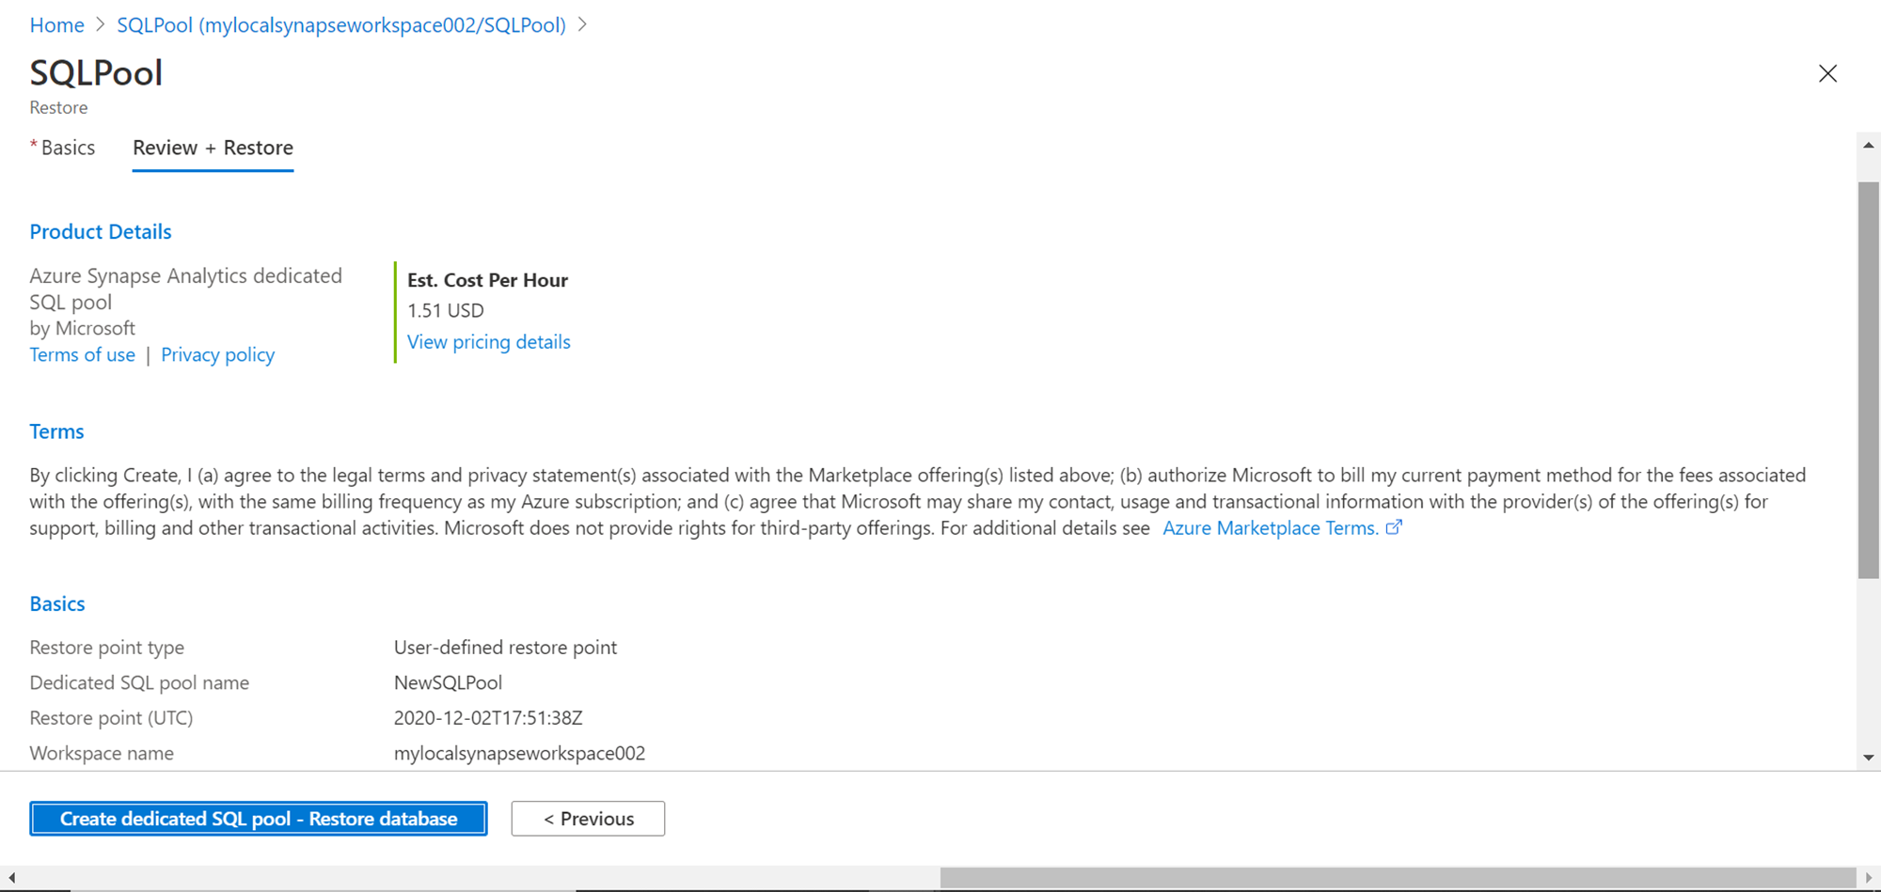This screenshot has height=892, width=1881.
Task: Go back with the Previous button
Action: (x=588, y=819)
